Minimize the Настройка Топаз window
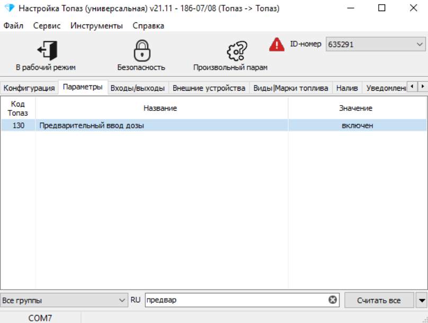The image size is (428, 323). [351, 8]
